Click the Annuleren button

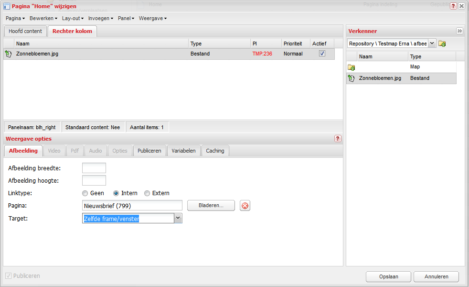[x=437, y=276]
